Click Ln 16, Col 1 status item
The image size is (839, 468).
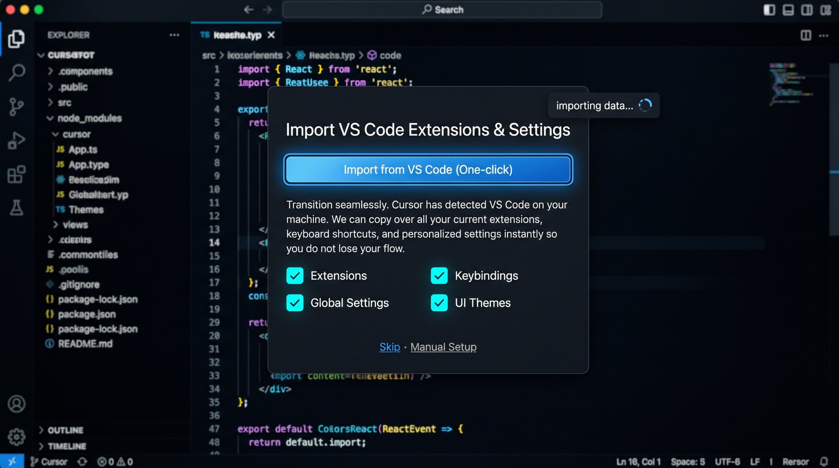click(638, 462)
